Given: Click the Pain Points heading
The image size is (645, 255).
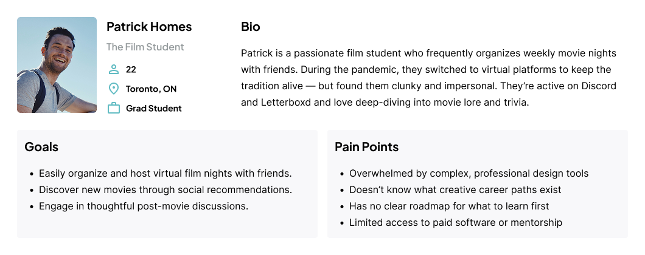Looking at the screenshot, I should point(366,146).
